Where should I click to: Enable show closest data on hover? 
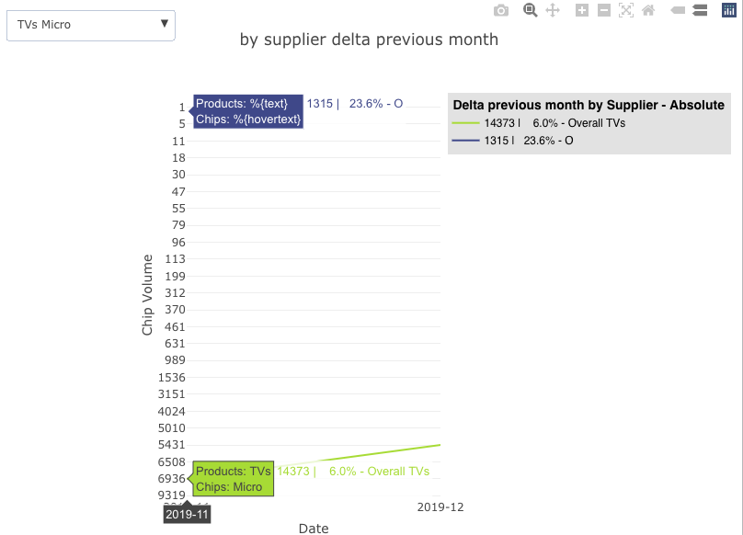[x=678, y=10]
